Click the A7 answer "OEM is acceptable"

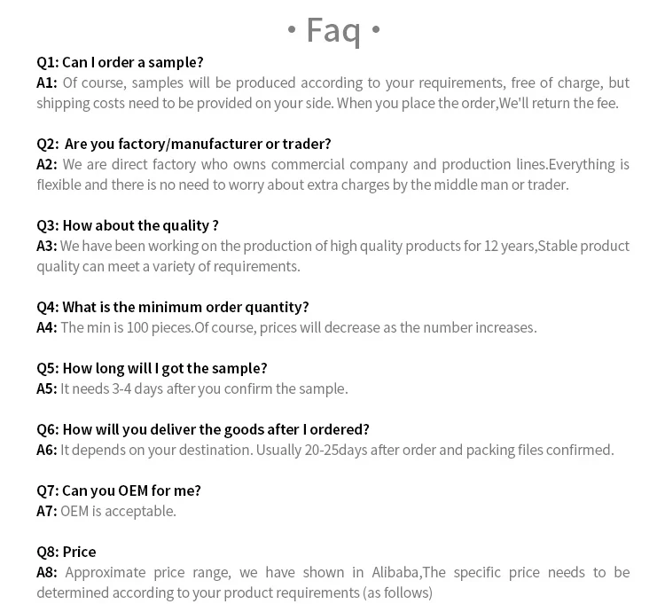click(118, 511)
